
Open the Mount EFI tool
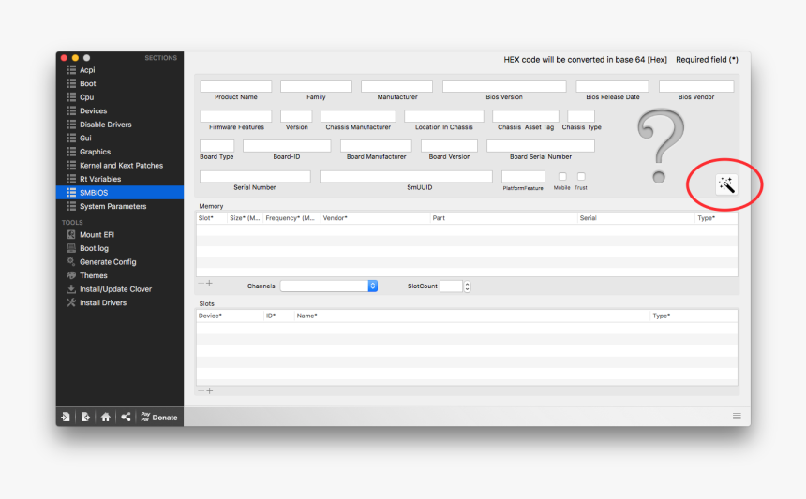(x=120, y=235)
